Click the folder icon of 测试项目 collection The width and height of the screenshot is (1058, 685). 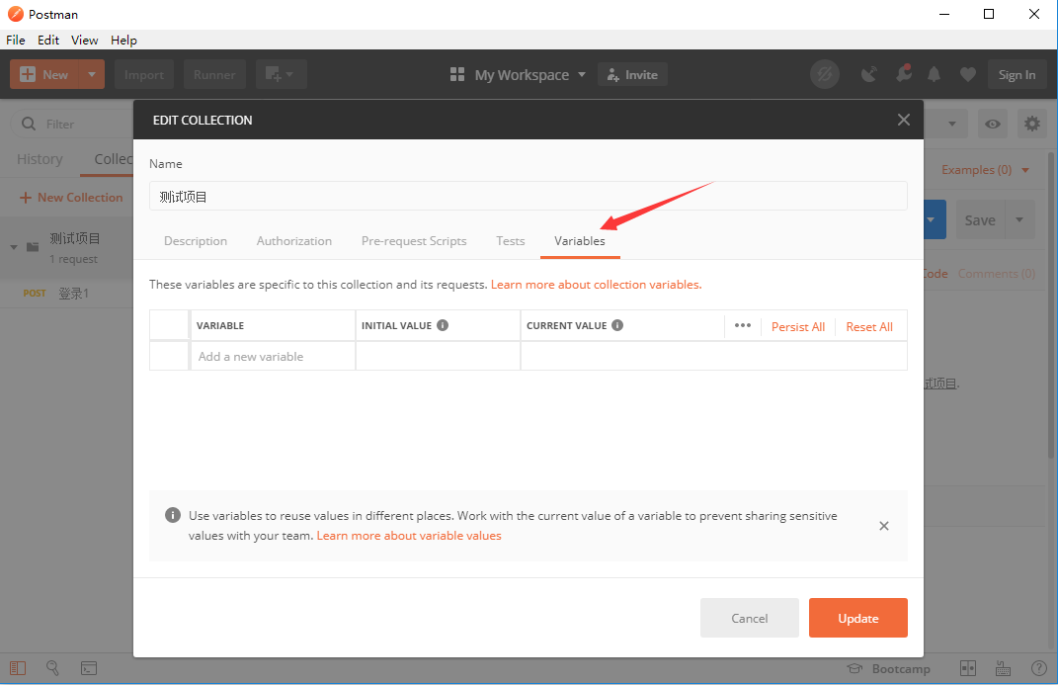pos(33,247)
